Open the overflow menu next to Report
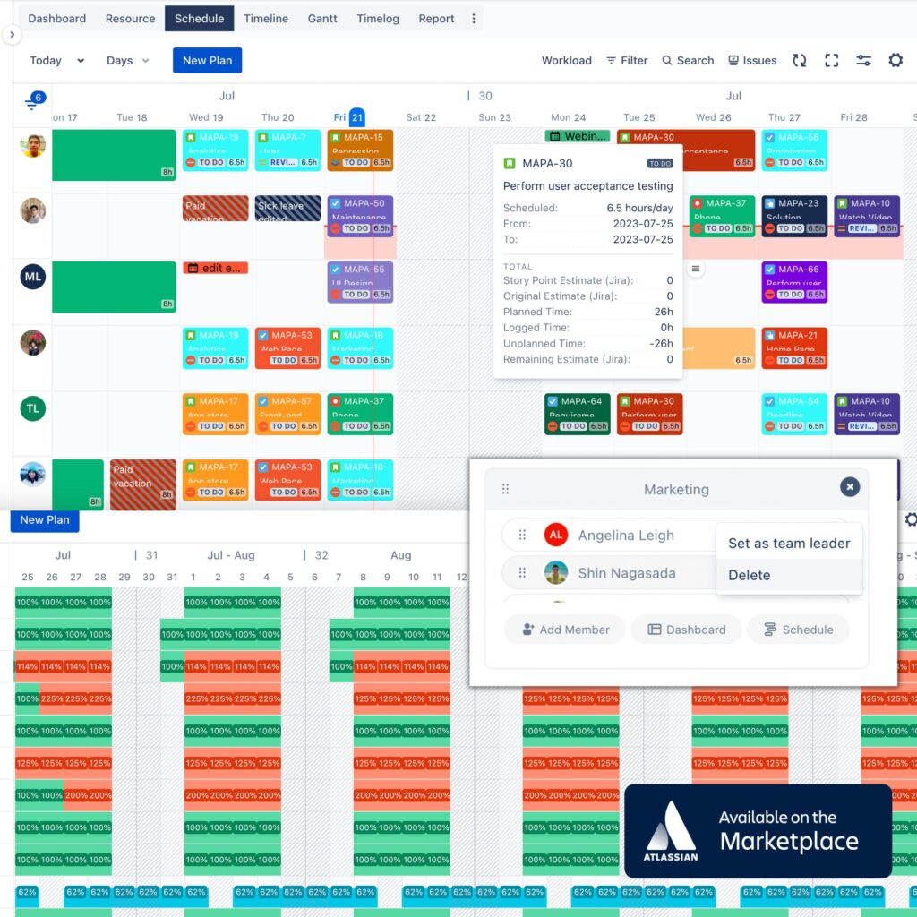 [473, 18]
